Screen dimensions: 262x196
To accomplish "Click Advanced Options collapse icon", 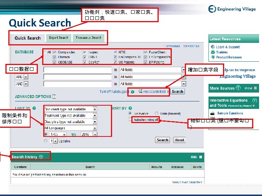I will click(54, 96).
